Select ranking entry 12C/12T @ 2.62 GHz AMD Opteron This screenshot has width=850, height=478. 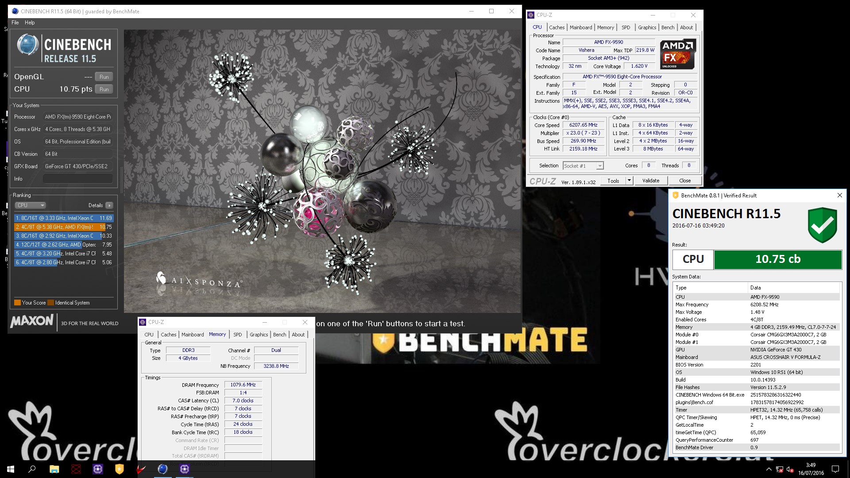point(64,245)
